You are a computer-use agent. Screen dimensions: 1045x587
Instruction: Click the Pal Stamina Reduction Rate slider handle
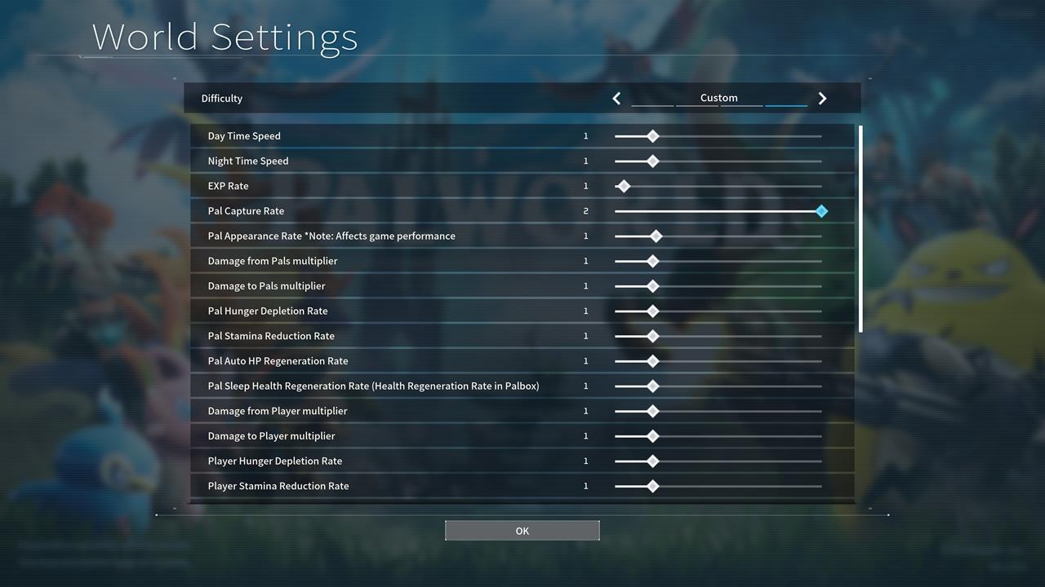652,336
